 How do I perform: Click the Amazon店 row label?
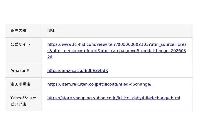[20, 71]
